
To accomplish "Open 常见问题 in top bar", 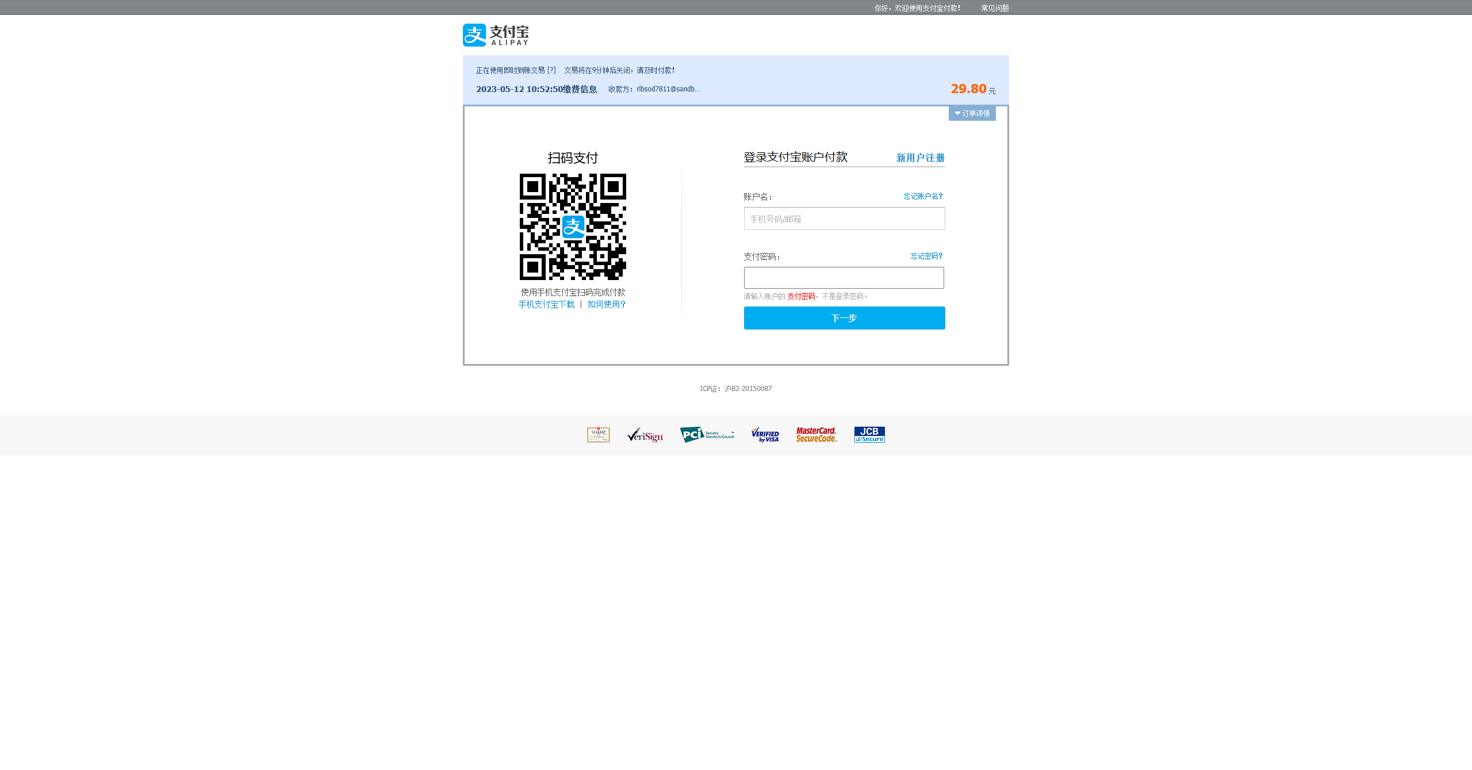I will coord(995,8).
